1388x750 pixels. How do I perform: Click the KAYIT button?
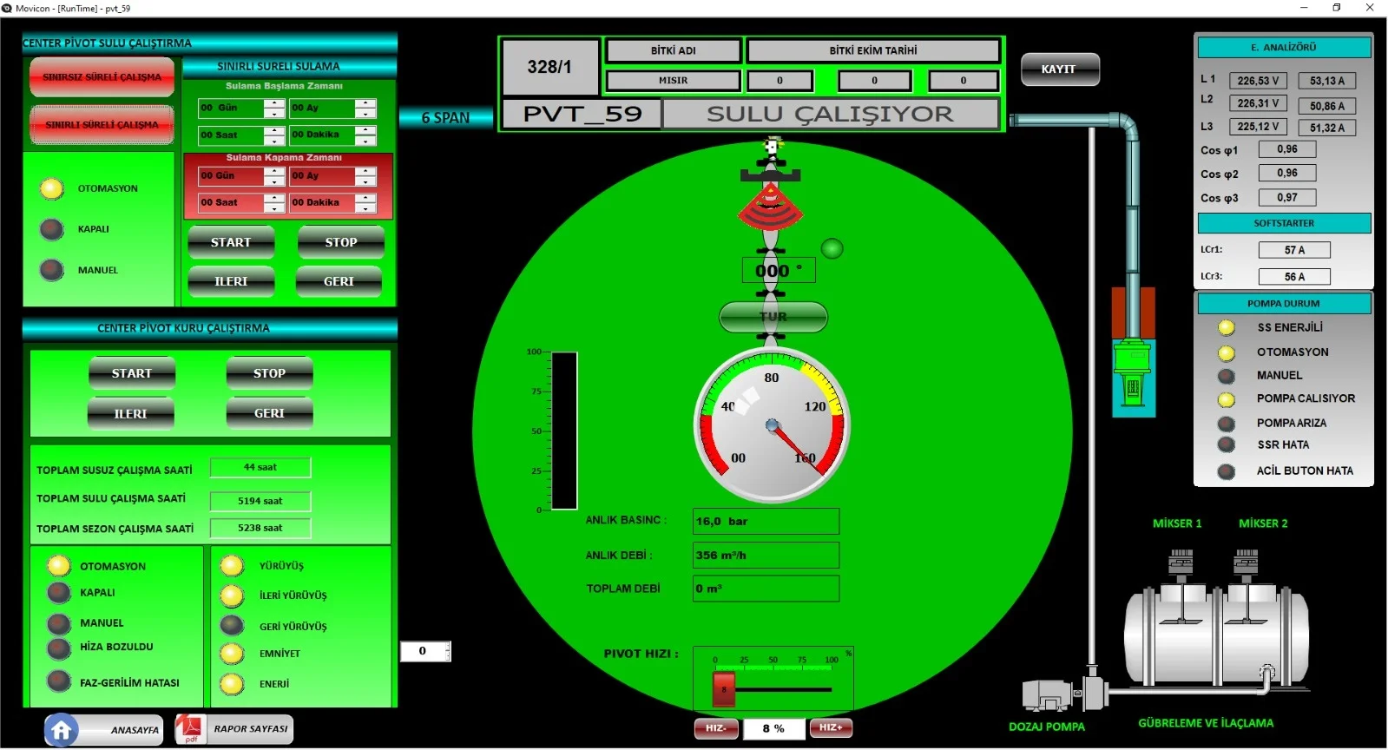(x=1059, y=69)
